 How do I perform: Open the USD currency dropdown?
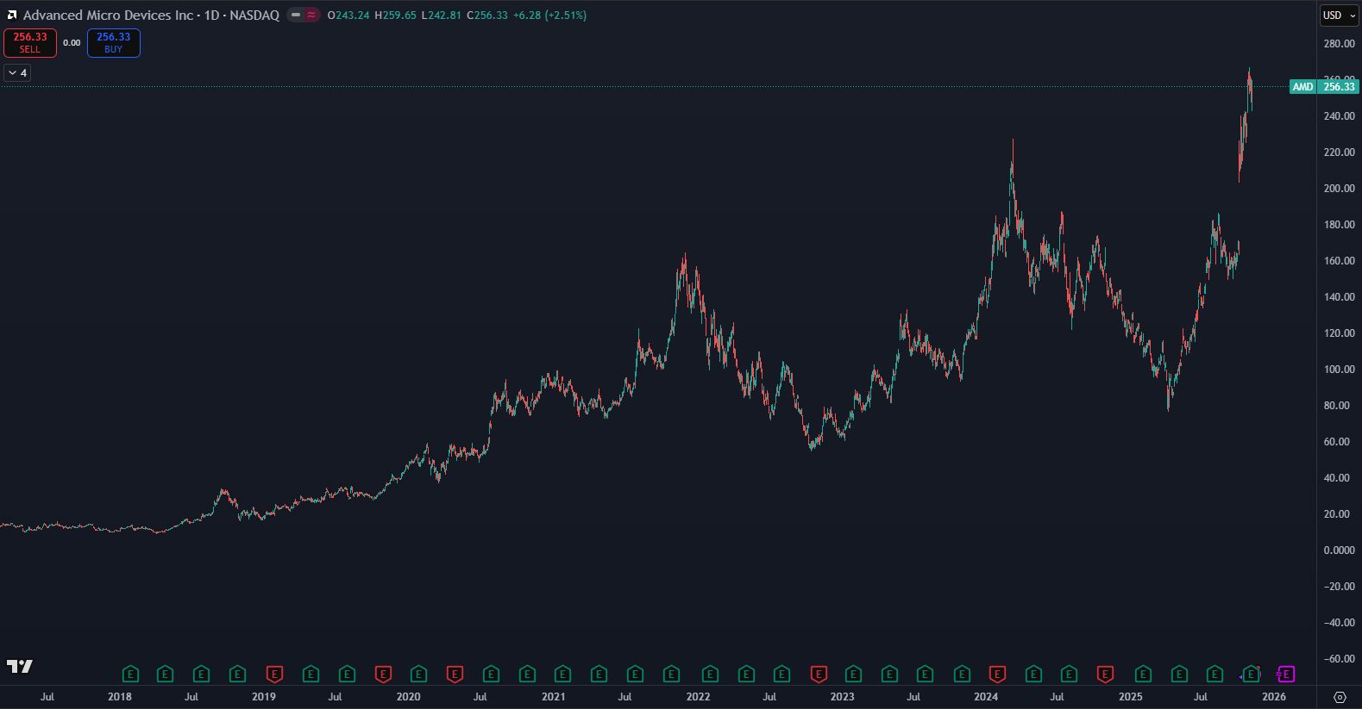1340,16
